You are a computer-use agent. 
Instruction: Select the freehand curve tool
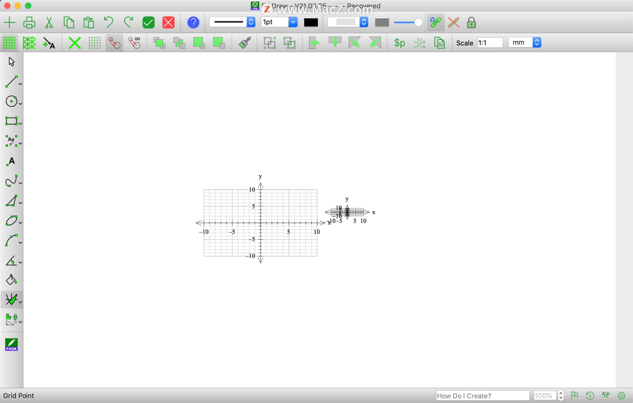pos(11,181)
